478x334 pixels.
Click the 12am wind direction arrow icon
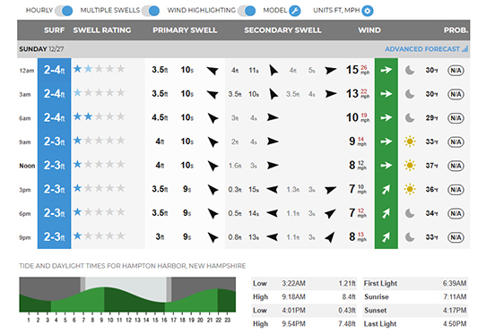[x=386, y=70]
